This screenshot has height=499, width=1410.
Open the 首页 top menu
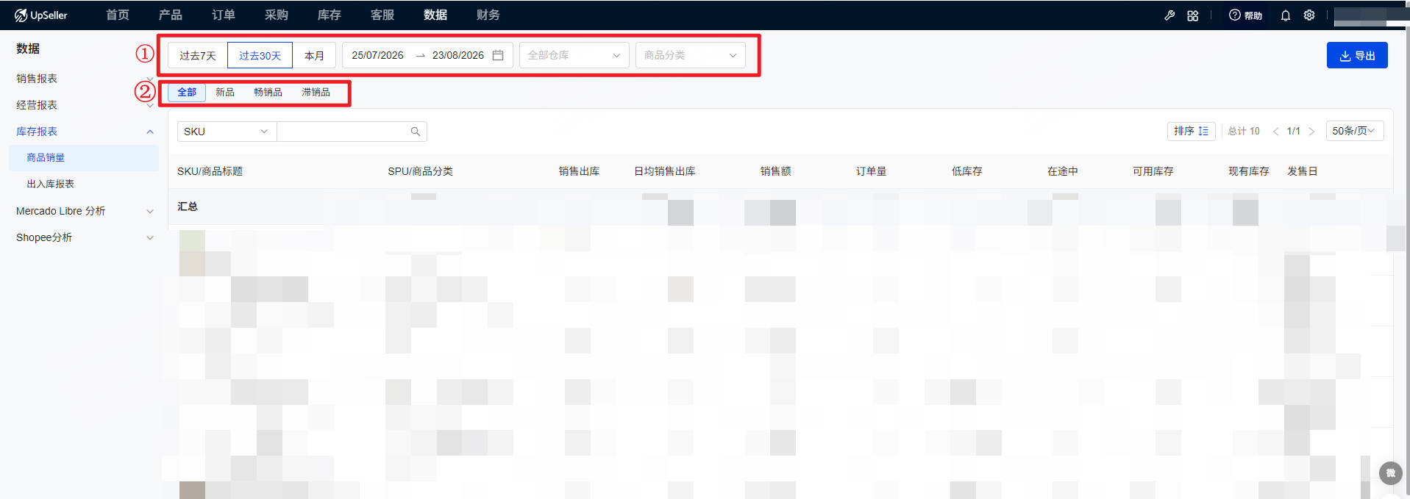click(x=118, y=15)
